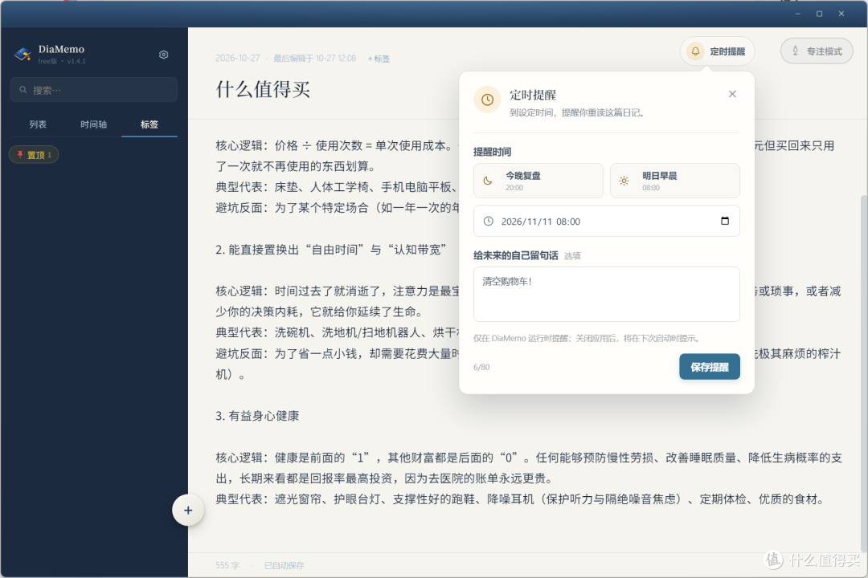Add a tag via +标签 link

click(379, 59)
